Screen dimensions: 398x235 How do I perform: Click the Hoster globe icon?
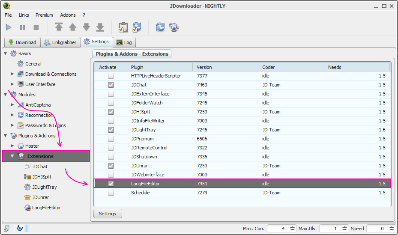coord(21,146)
